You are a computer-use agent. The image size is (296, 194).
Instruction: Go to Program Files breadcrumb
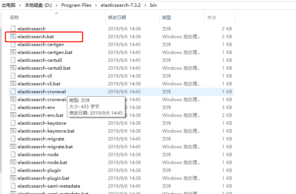pyautogui.click(x=76, y=5)
